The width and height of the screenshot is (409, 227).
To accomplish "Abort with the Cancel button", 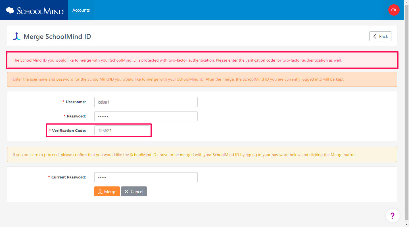I will 134,192.
